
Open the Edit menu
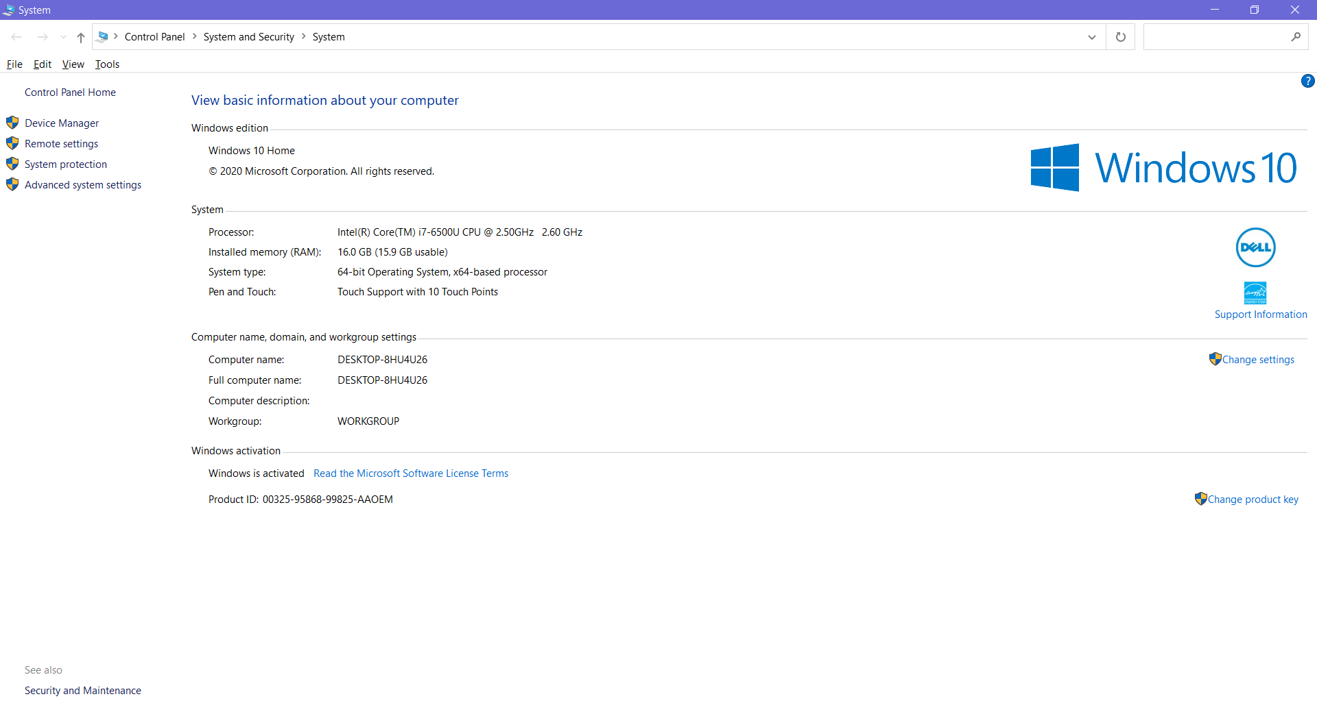(43, 64)
